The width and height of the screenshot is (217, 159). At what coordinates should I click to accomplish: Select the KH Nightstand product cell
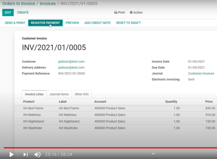pyautogui.click(x=34, y=121)
